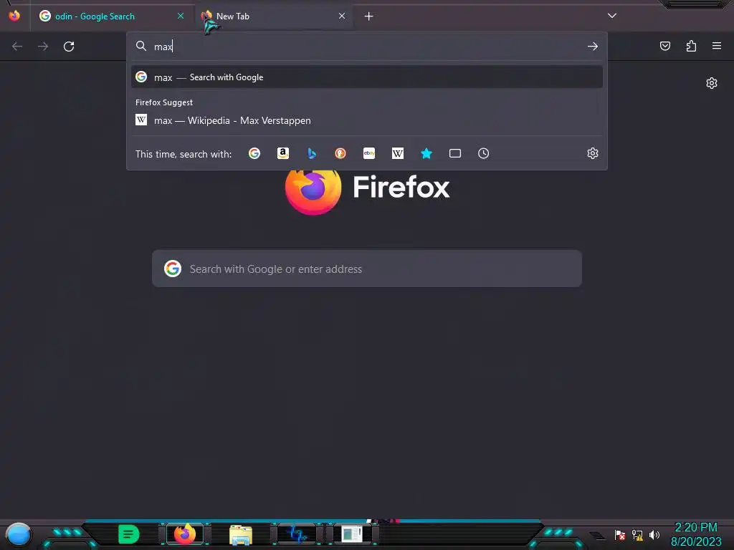
Task: Go back one page
Action: (x=17, y=47)
